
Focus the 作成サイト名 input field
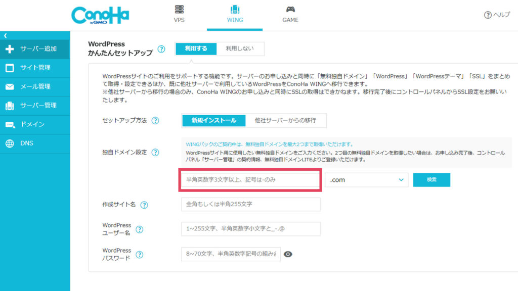(251, 204)
